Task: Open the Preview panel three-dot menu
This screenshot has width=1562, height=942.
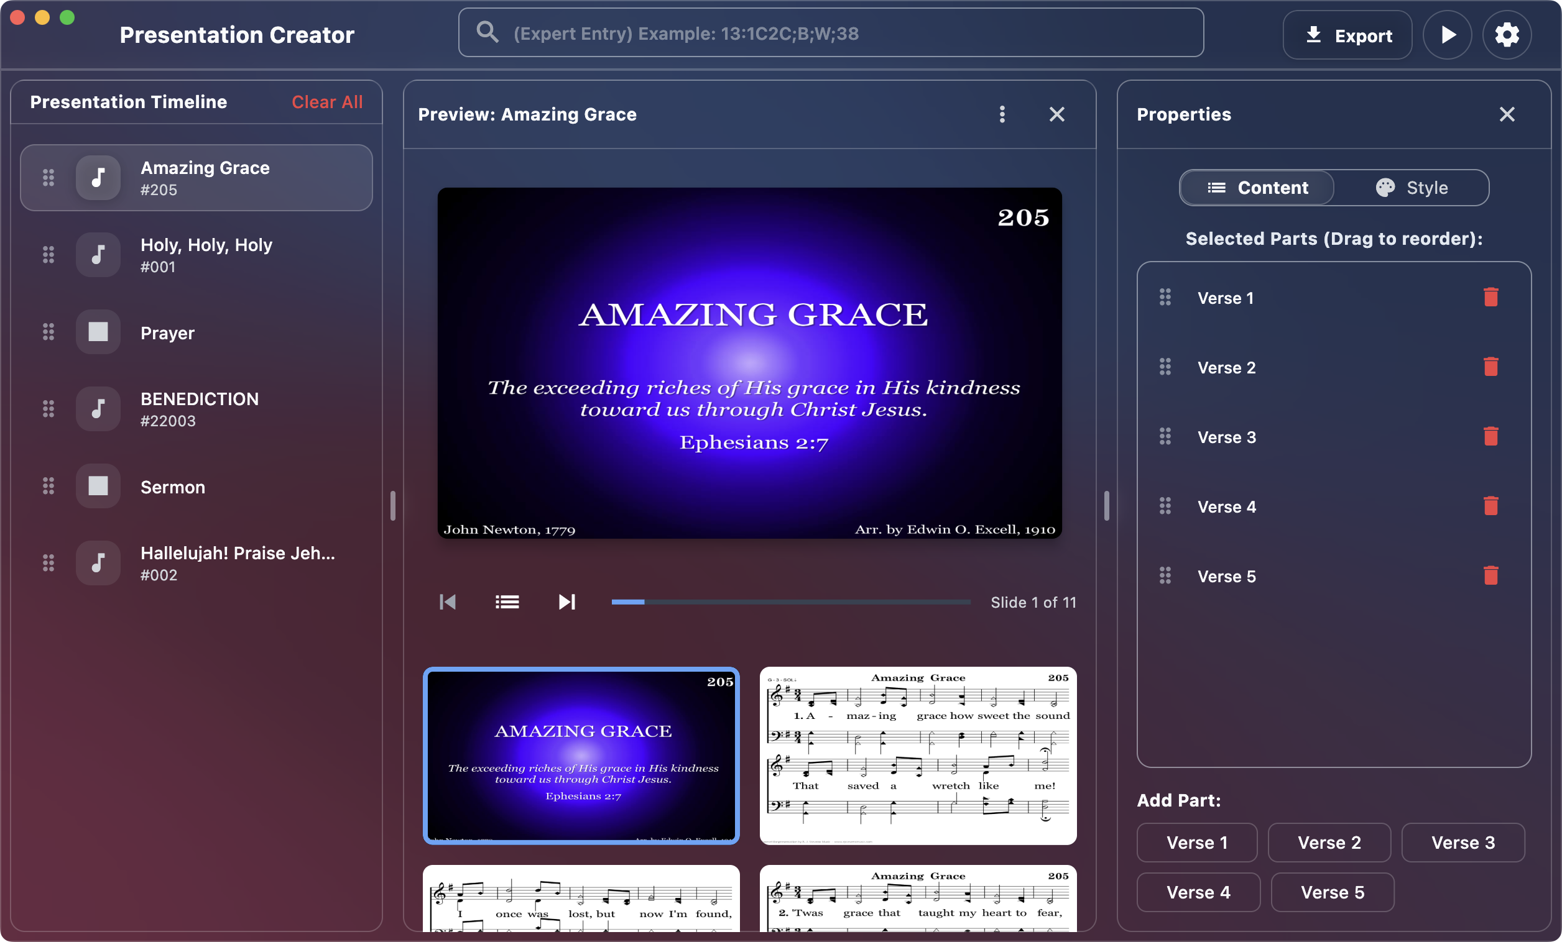Action: [1002, 115]
